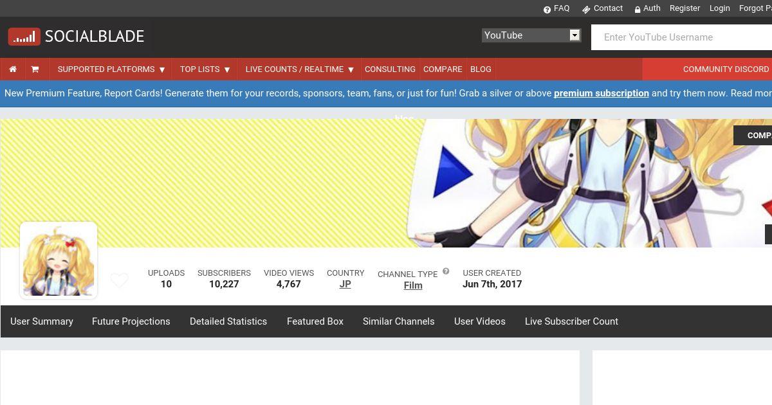
Task: Switch to the Similar Channels tab
Action: coord(399,321)
